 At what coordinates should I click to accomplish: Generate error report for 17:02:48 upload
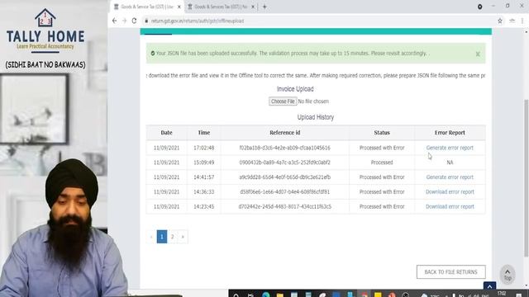click(450, 148)
